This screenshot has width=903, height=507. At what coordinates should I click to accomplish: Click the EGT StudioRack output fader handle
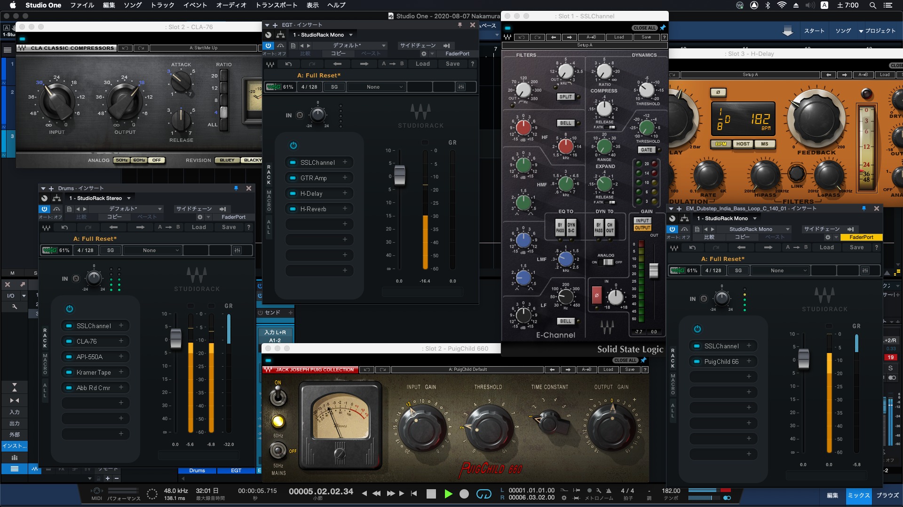(x=400, y=176)
